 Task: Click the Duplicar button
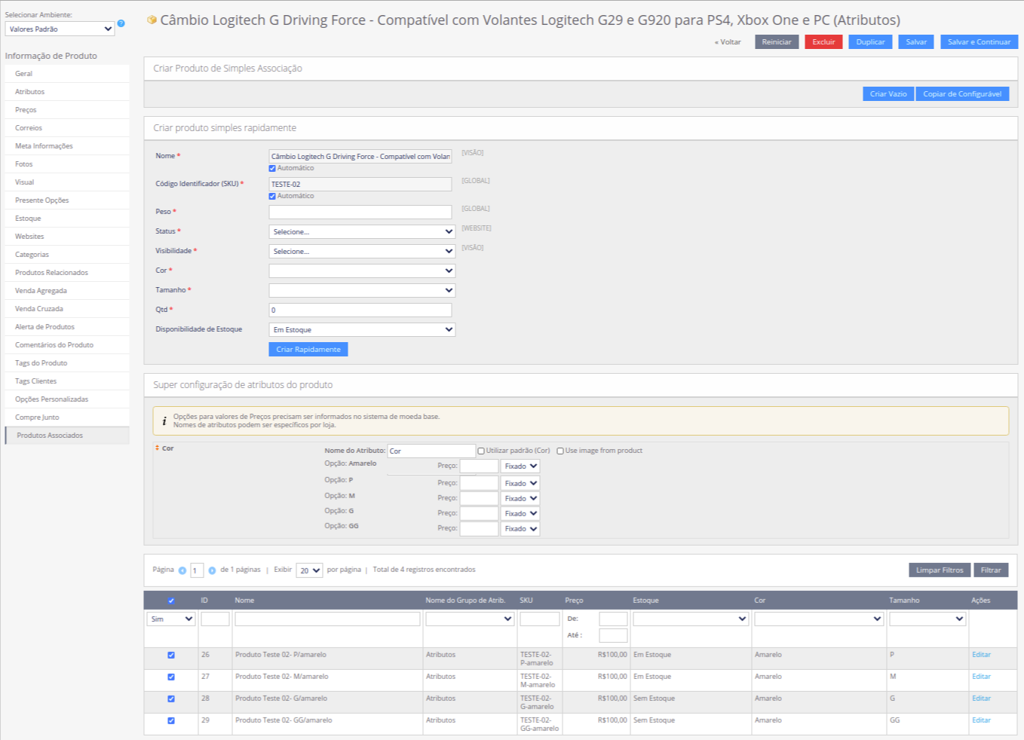click(870, 42)
